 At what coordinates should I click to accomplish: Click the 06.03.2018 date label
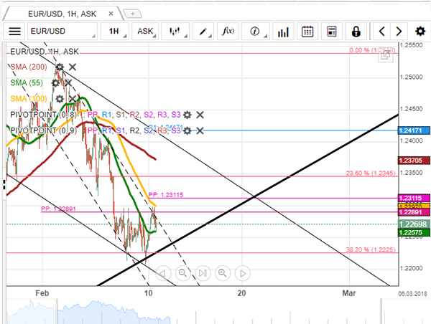412,294
